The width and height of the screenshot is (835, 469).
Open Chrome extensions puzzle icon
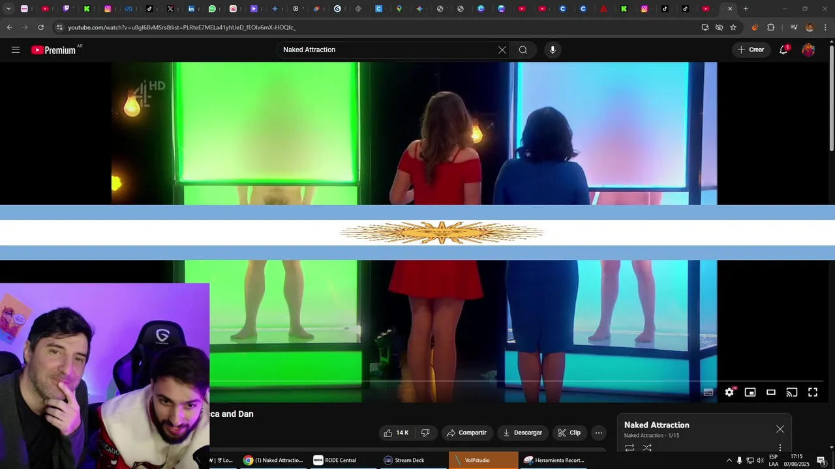[771, 27]
